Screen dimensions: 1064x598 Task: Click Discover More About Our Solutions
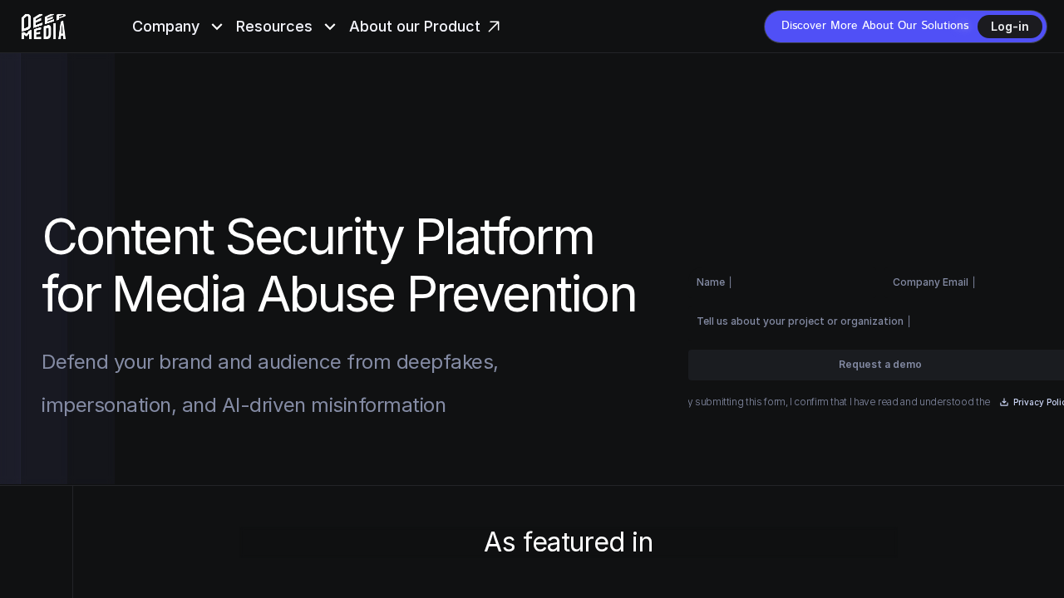click(x=874, y=26)
